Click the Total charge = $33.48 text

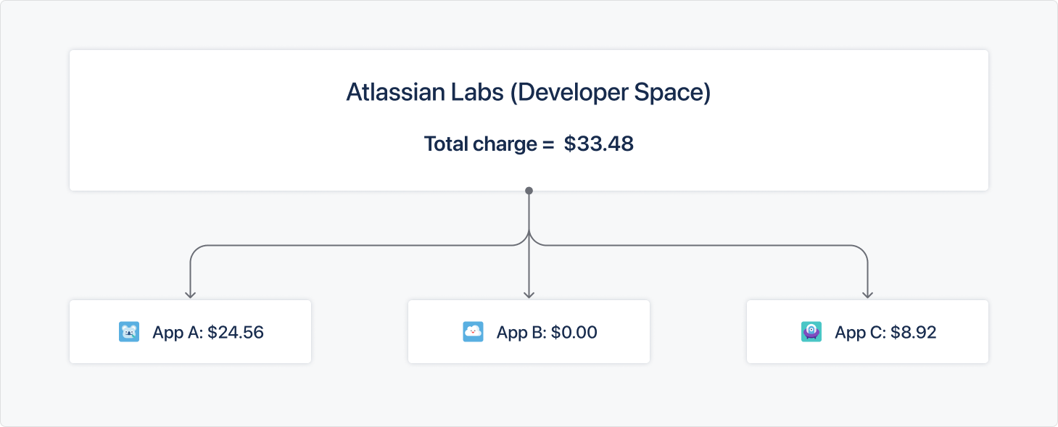[x=529, y=144]
